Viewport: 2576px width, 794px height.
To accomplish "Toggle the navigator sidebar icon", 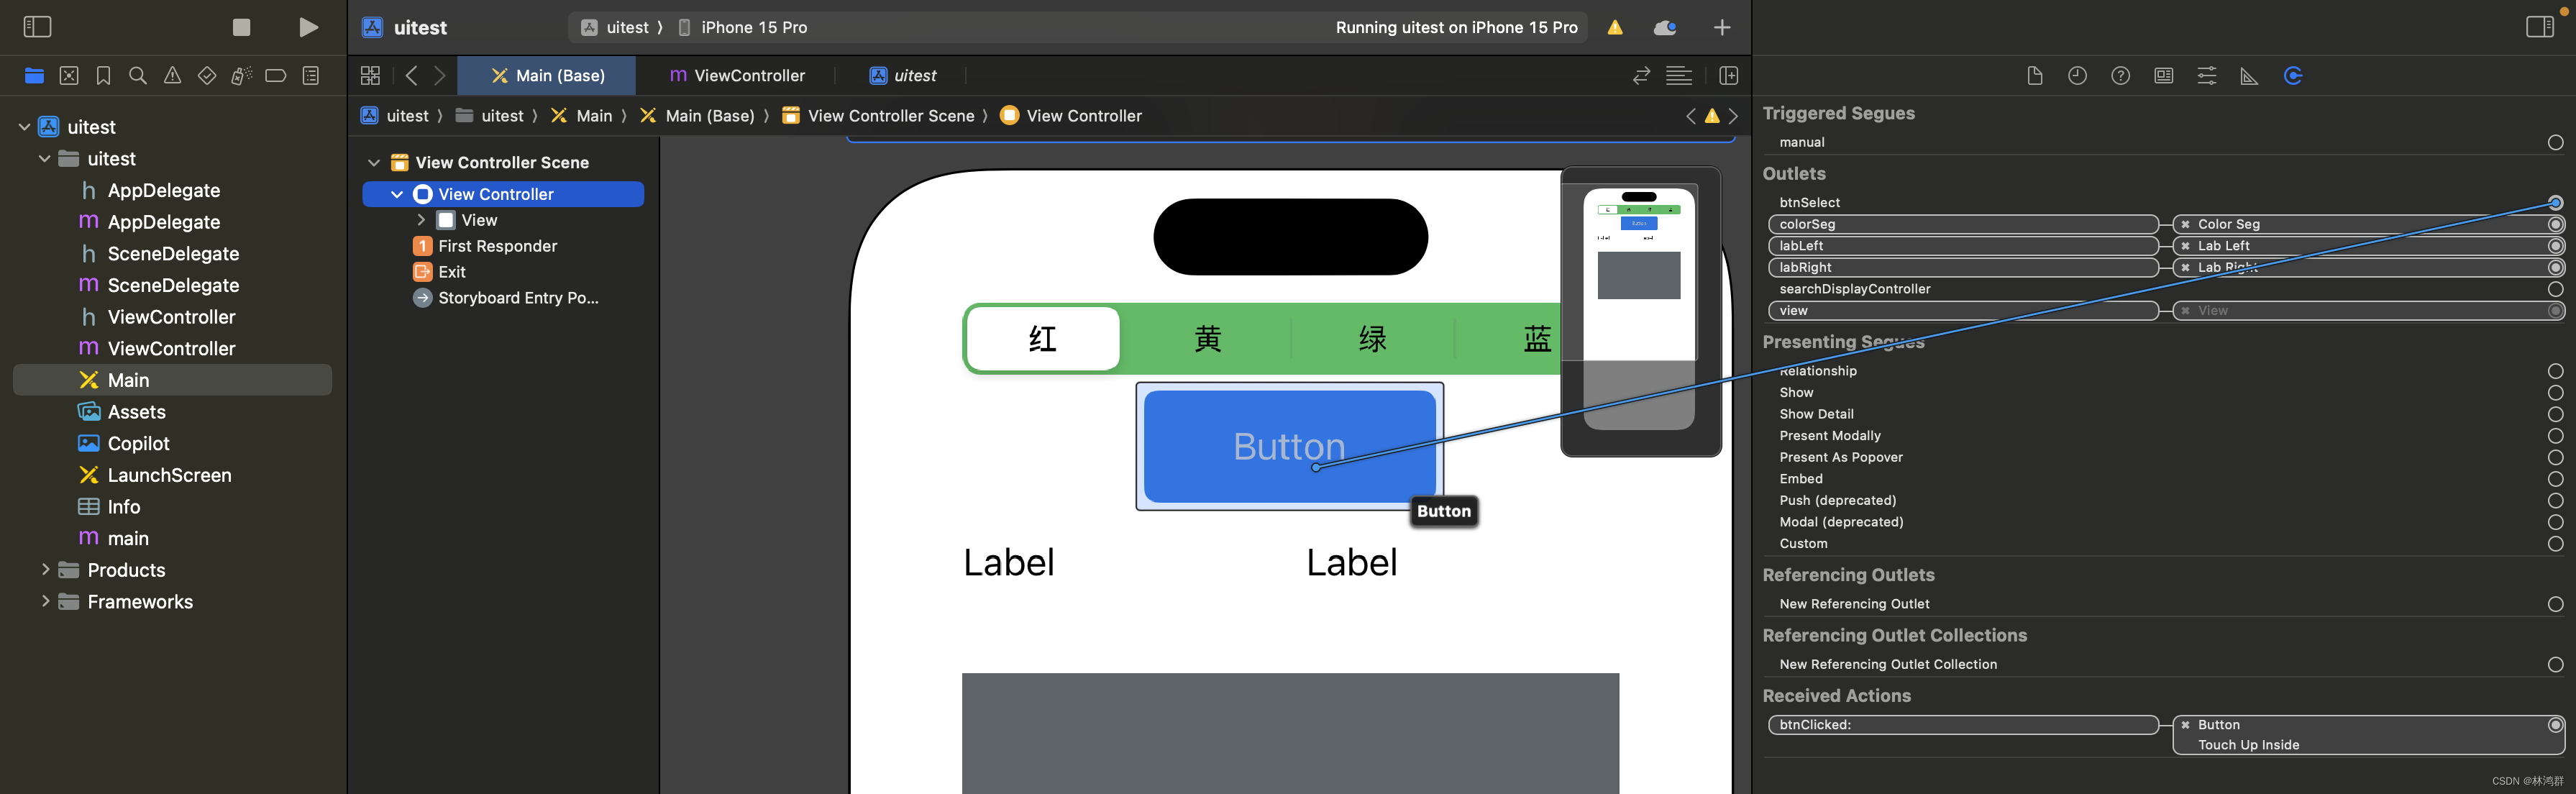I will pyautogui.click(x=37, y=27).
